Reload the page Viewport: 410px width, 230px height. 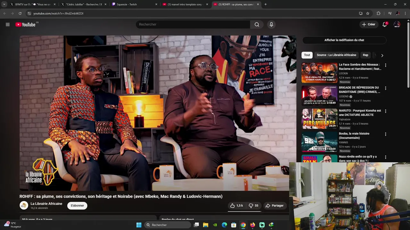pos(20,13)
